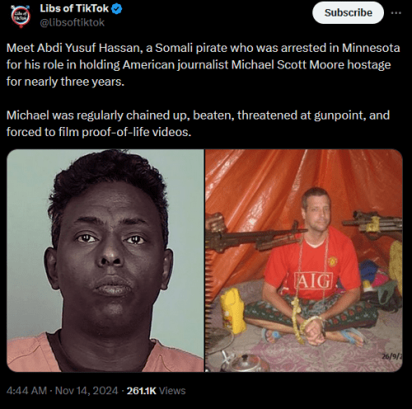Click the yellow bottle in tent photo
The height and width of the screenshot is (409, 412).
pos(233,310)
